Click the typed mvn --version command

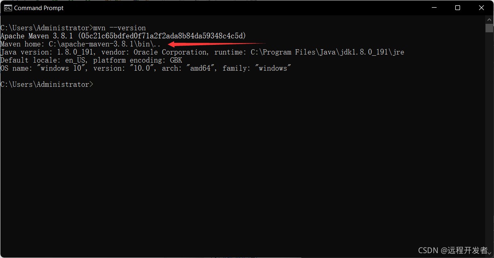click(x=120, y=28)
